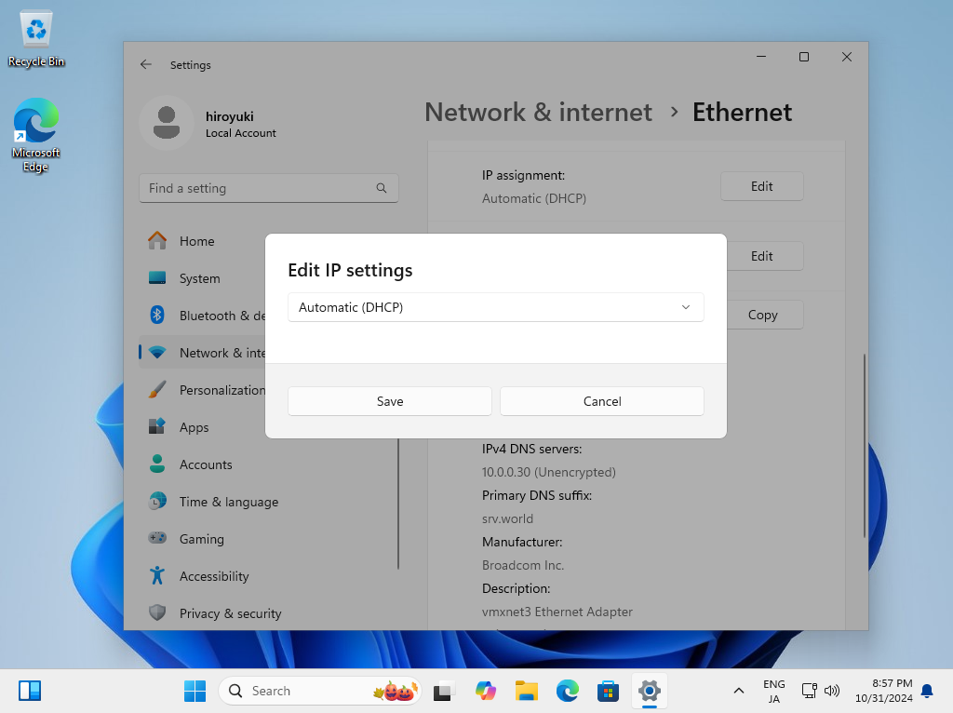Show hidden system tray icons chevron
The height and width of the screenshot is (713, 953).
point(739,691)
